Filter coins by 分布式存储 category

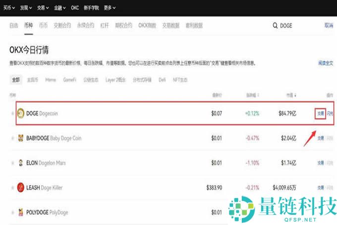(x=142, y=80)
